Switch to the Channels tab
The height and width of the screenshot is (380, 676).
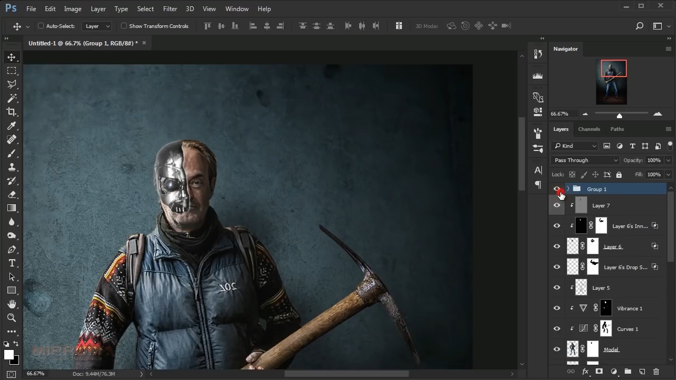[x=589, y=129]
